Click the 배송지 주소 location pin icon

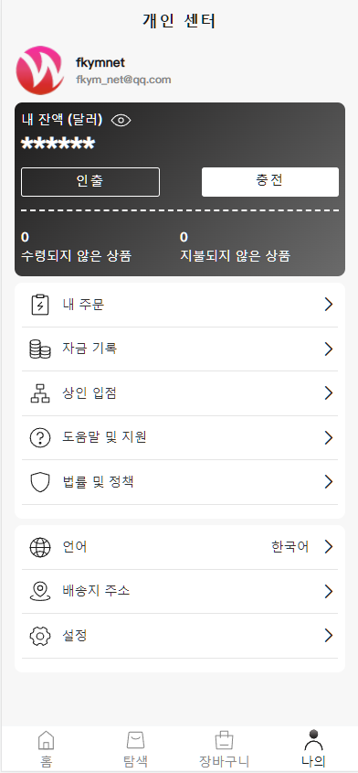click(40, 591)
